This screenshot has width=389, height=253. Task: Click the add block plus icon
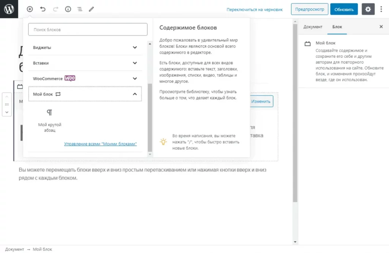click(x=30, y=9)
